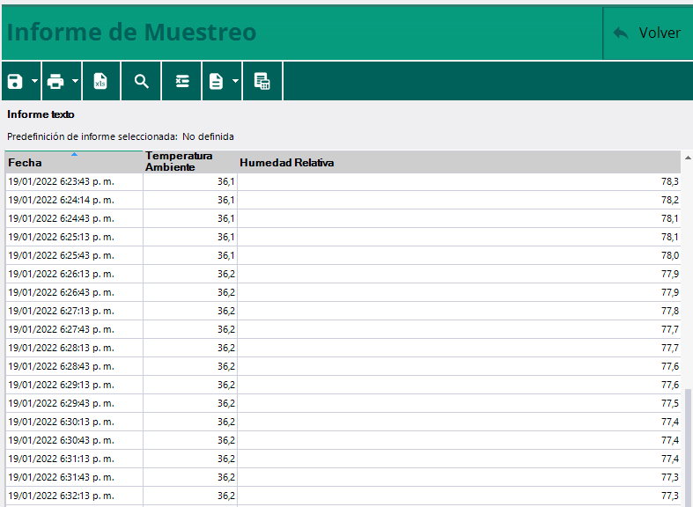The width and height of the screenshot is (693, 507).
Task: Click the Temperatura Ambiente column header
Action: (189, 162)
